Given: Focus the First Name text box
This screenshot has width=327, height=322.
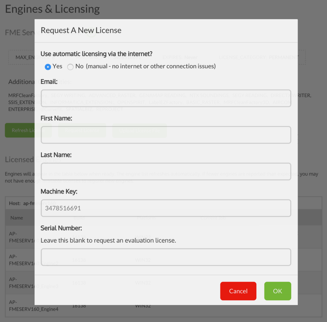Looking at the screenshot, I should tap(166, 135).
